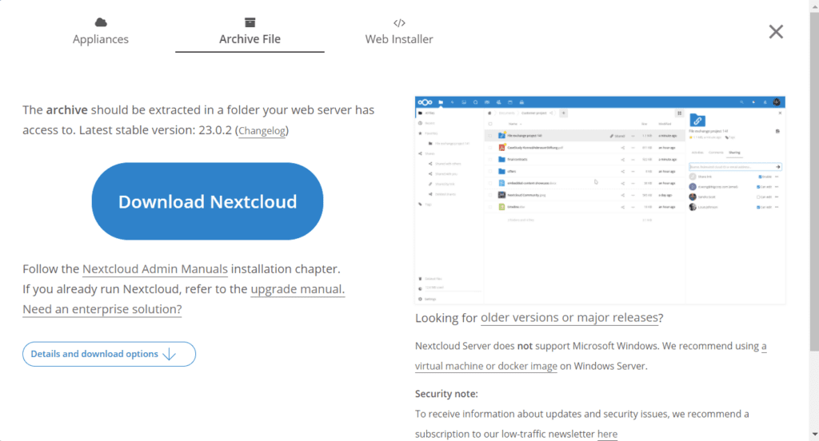Follow the 'Need an enterprise solution?' link
This screenshot has width=819, height=441.
click(x=102, y=309)
